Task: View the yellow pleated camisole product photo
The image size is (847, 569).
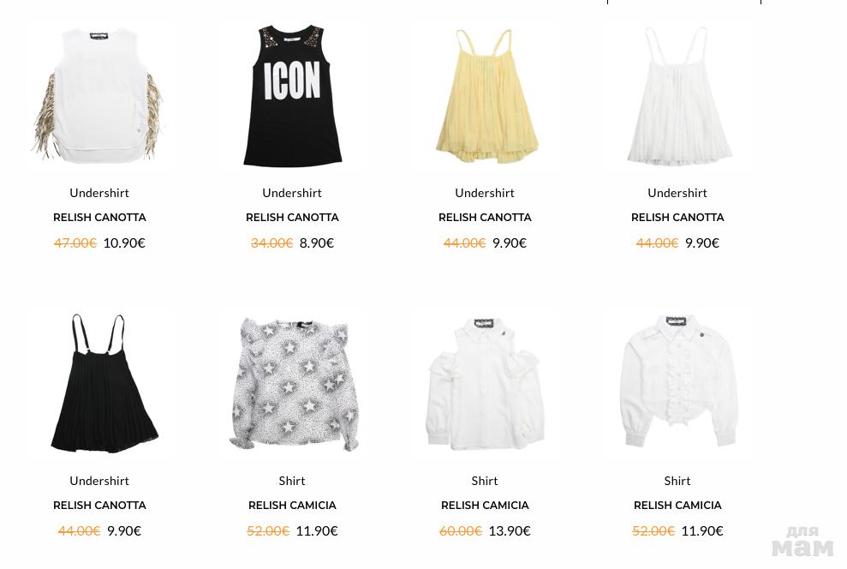Action: tap(485, 95)
